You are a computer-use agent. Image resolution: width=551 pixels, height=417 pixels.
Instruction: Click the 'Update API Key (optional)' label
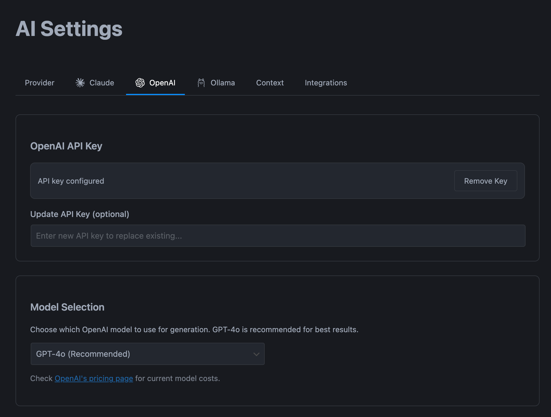[80, 214]
